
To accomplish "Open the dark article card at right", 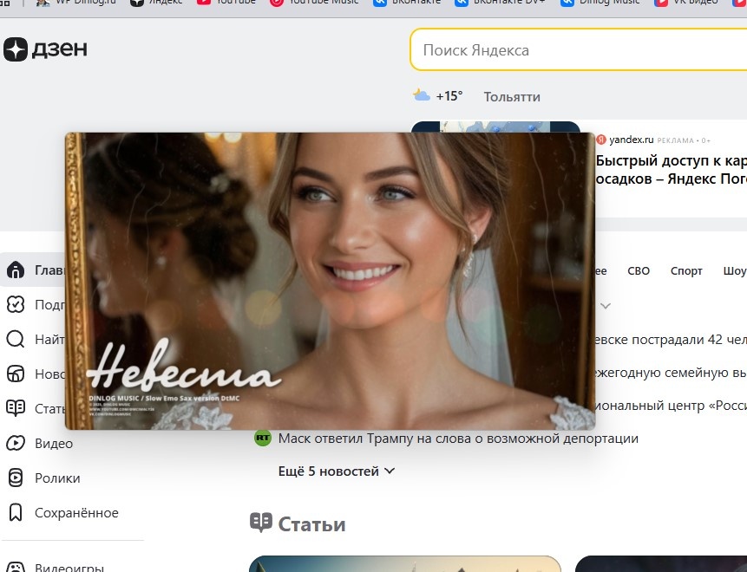I will 661,564.
